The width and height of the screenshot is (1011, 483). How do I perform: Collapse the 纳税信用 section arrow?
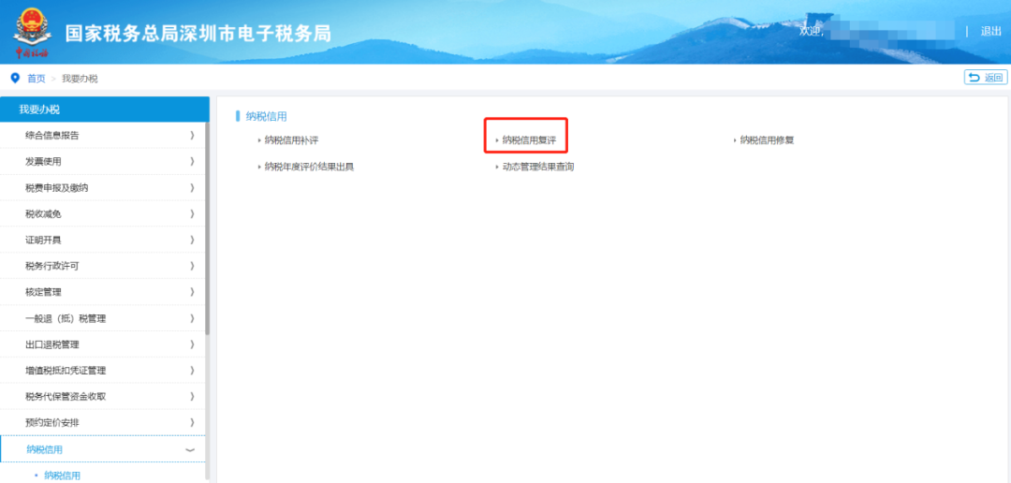tap(190, 449)
